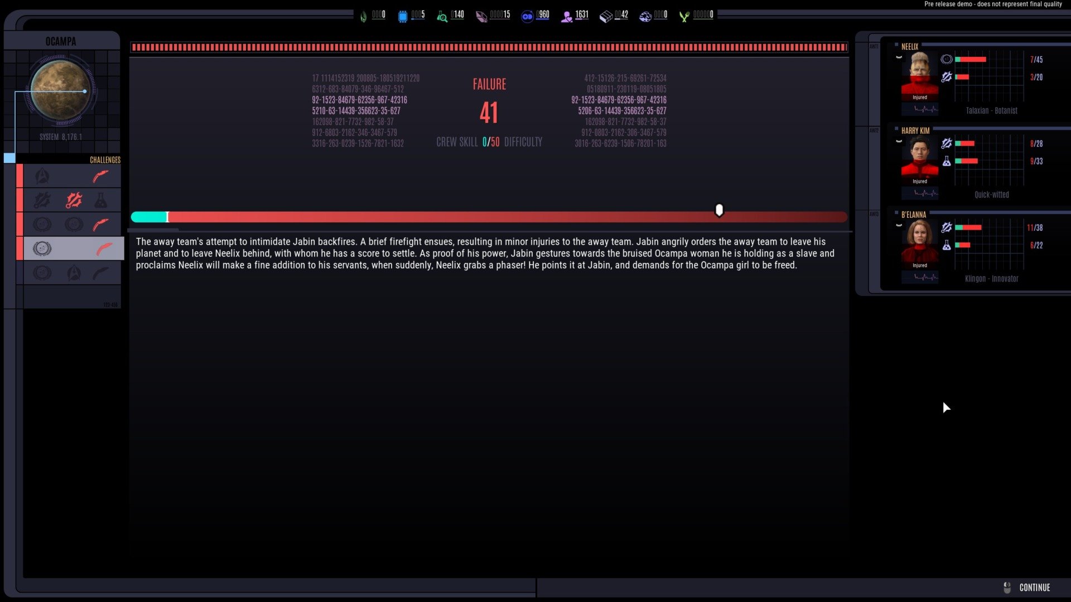This screenshot has width=1071, height=602.
Task: Click the highlighted red wrench engineering challenge icon
Action: point(74,200)
